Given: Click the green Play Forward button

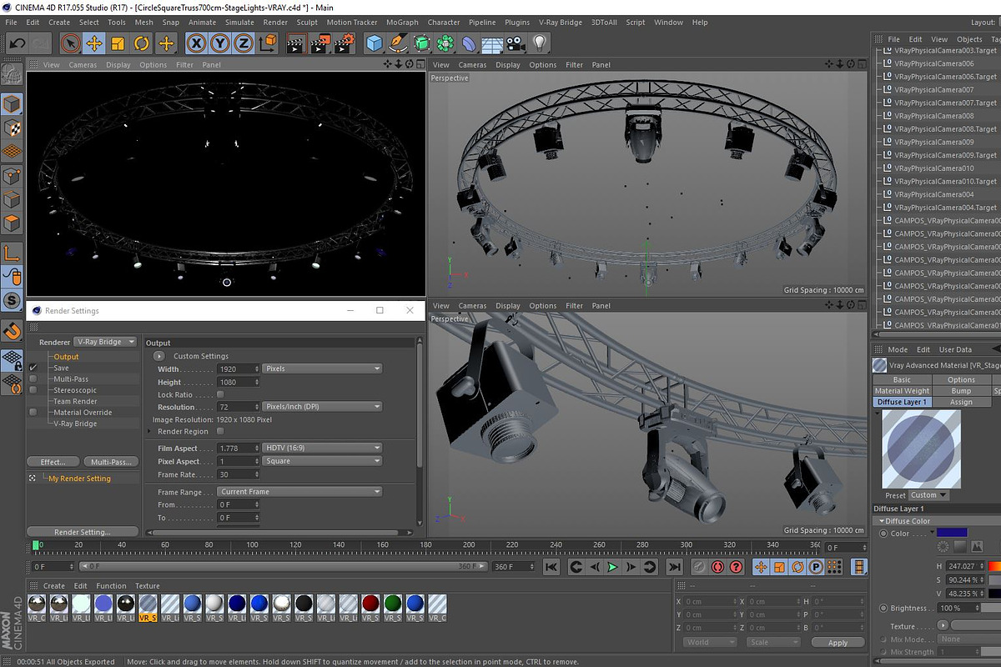Looking at the screenshot, I should 613,567.
